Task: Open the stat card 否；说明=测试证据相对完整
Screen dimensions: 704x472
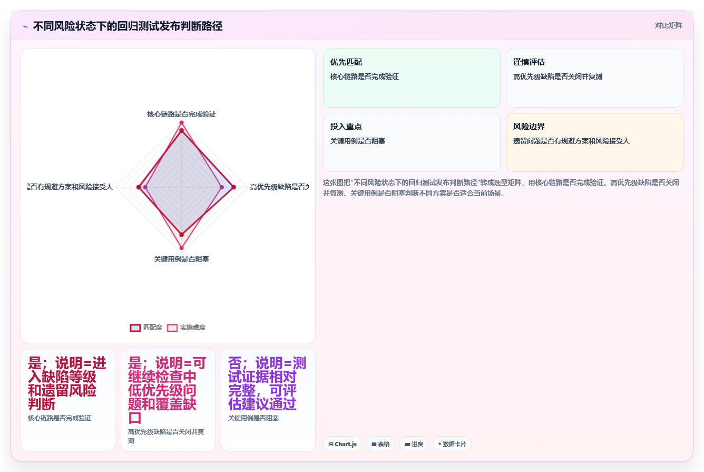Action: click(x=268, y=400)
